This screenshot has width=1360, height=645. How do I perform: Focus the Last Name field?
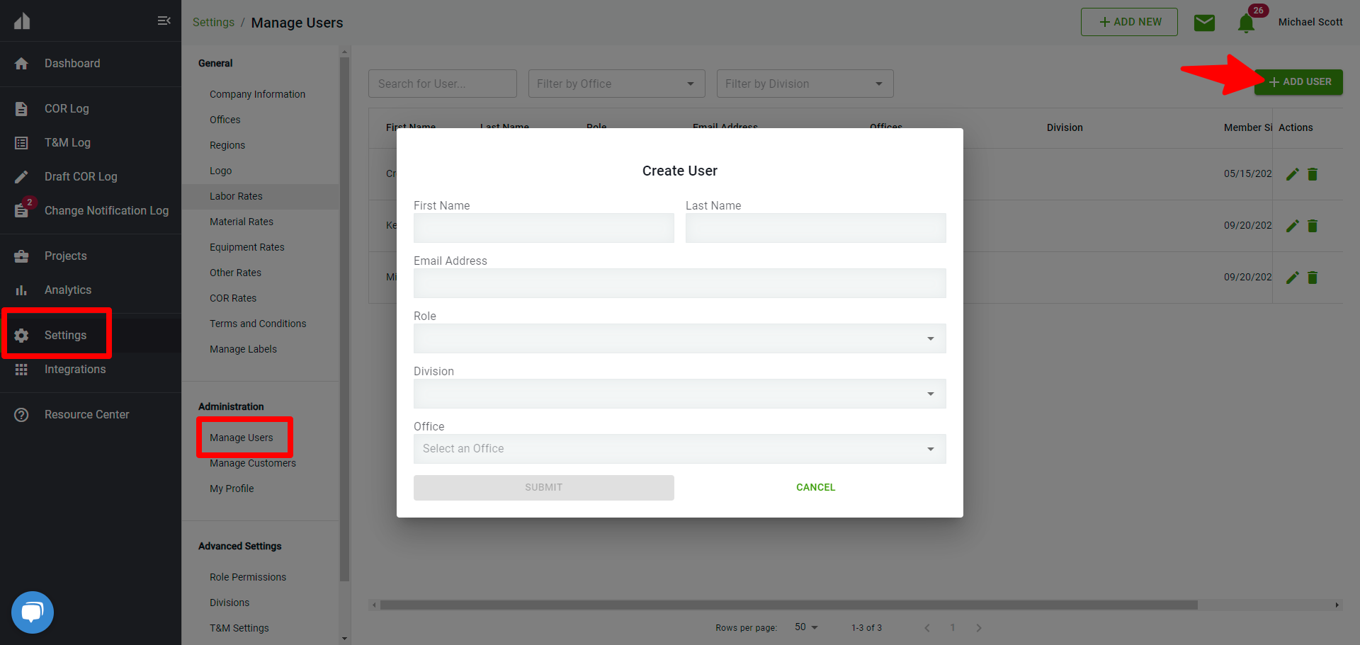click(816, 228)
